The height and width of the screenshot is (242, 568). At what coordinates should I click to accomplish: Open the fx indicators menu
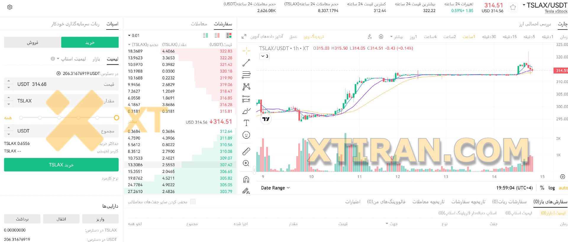(369, 37)
